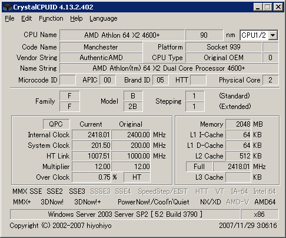
Task: Click the empty Microcode ID field
Action: pyautogui.click(x=68, y=80)
